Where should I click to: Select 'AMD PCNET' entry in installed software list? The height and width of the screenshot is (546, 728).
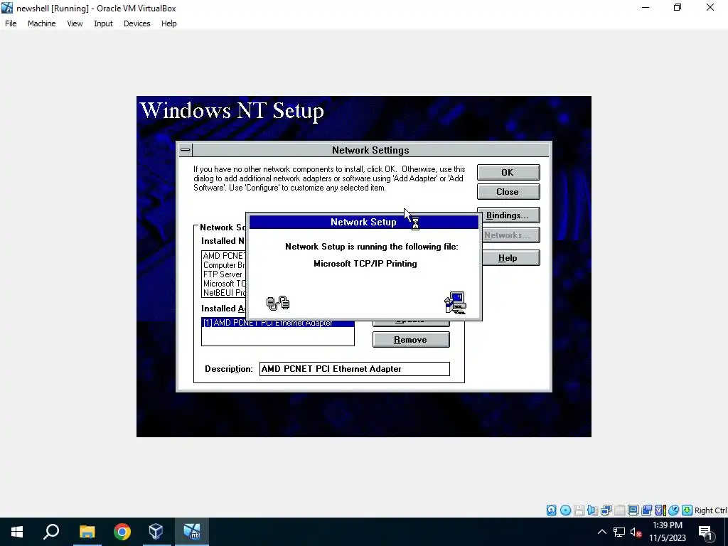[x=224, y=256]
